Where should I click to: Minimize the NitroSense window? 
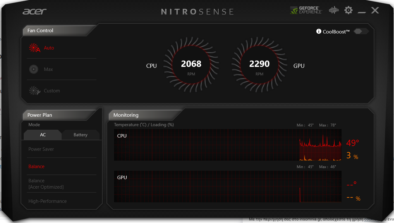tap(362, 12)
